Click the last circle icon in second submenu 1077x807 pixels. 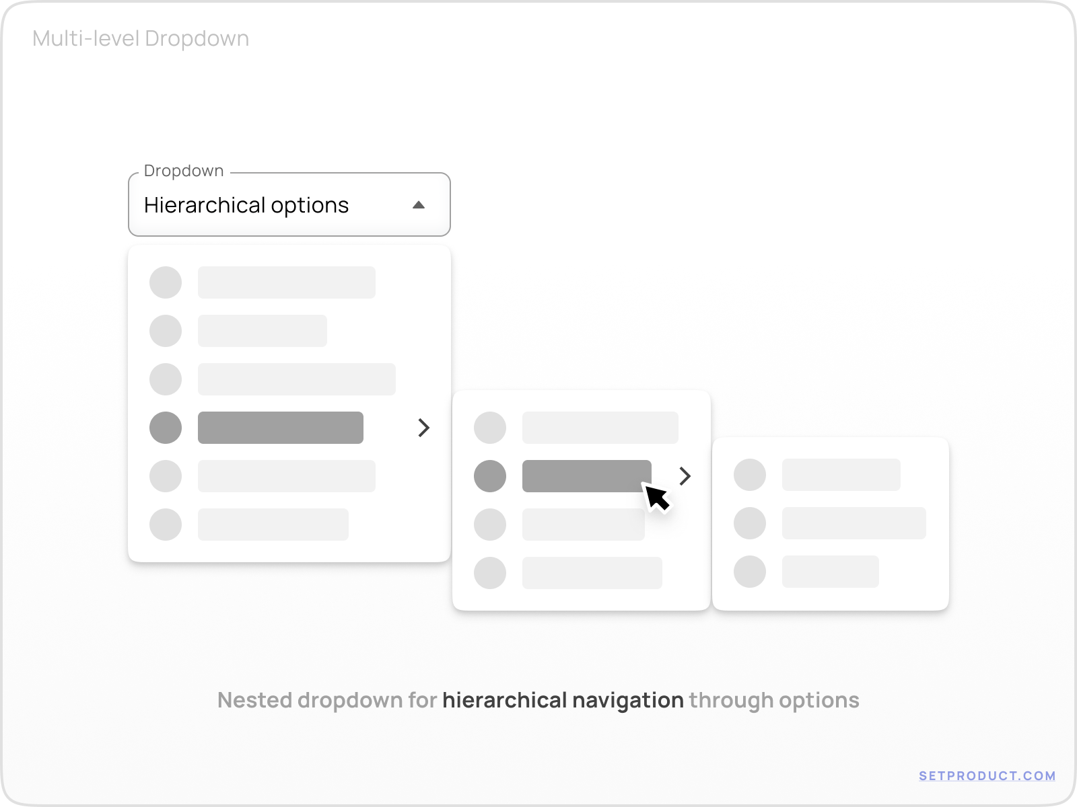[x=490, y=573]
